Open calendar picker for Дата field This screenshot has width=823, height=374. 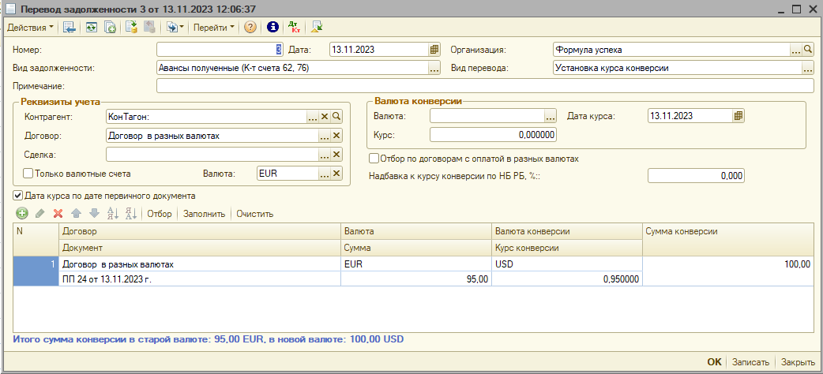(434, 49)
